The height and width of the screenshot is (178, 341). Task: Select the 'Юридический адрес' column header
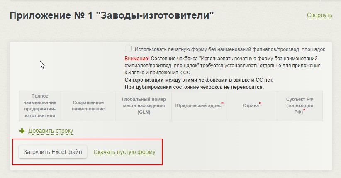(198, 106)
